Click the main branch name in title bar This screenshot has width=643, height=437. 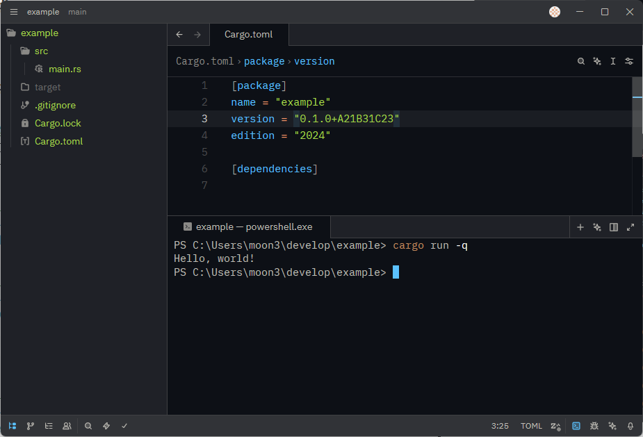click(x=77, y=12)
